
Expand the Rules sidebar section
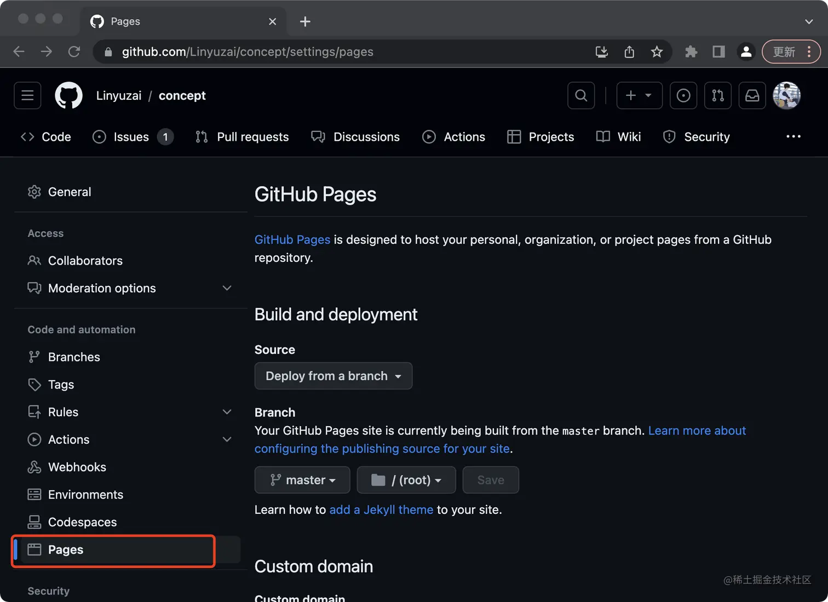pyautogui.click(x=227, y=412)
